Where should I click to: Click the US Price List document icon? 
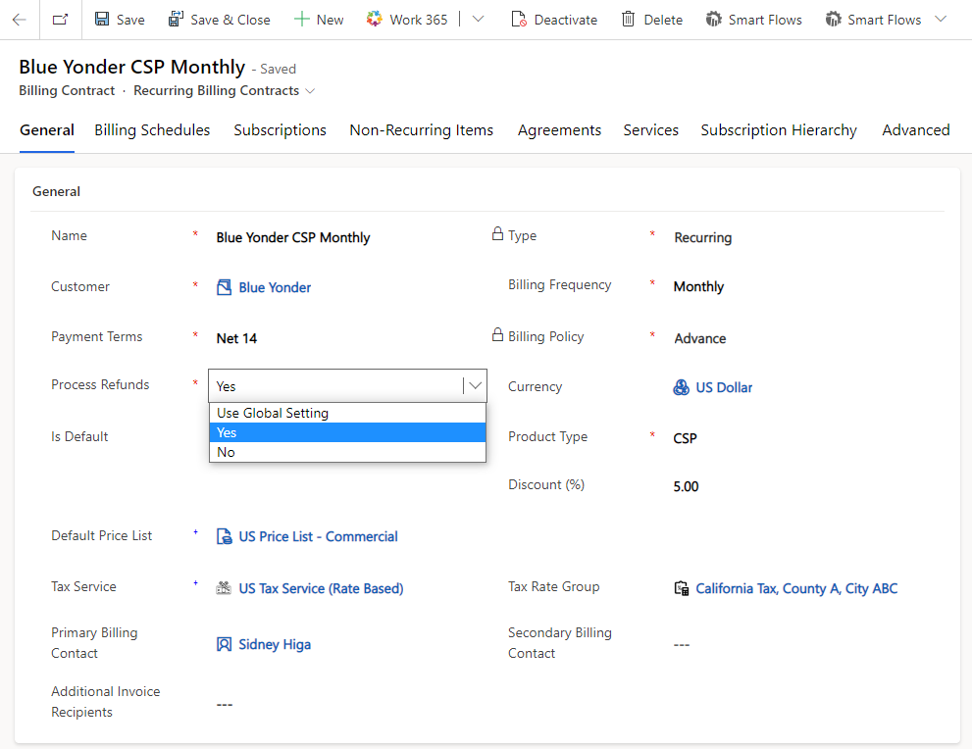[224, 536]
